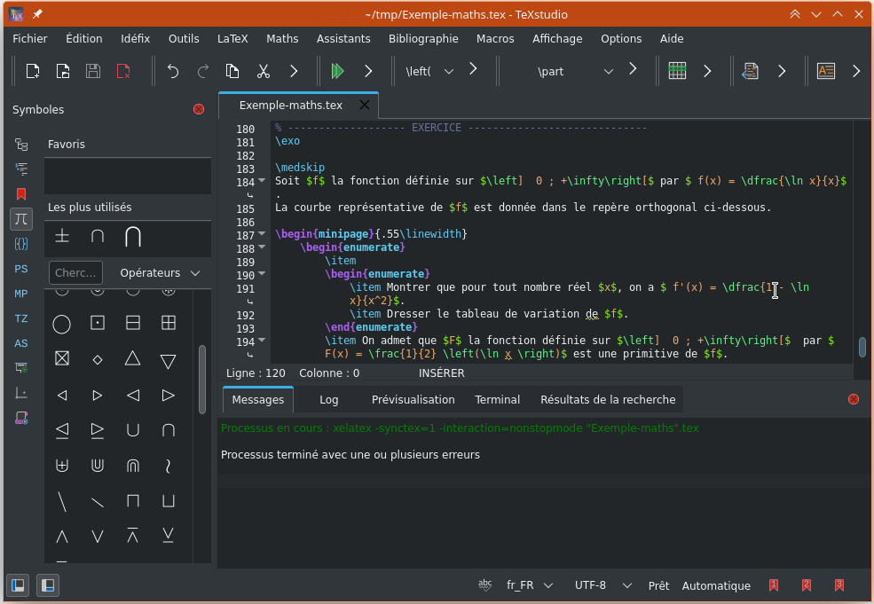Click the symbols grid vertical scrollbar
The width and height of the screenshot is (874, 604).
(x=201, y=380)
